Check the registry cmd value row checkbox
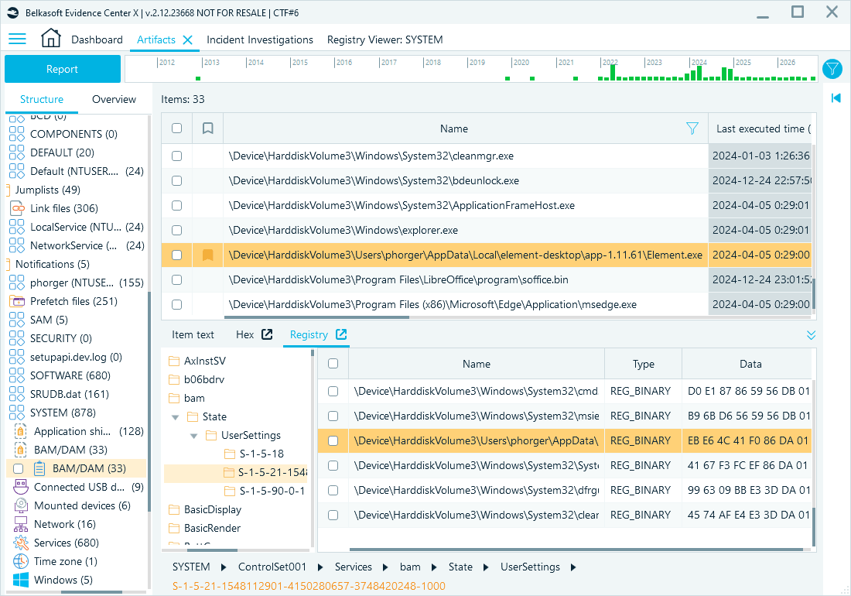The image size is (851, 596). 333,391
